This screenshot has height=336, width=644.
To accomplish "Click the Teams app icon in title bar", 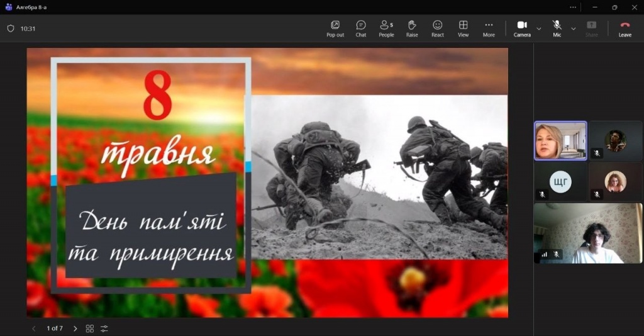I will point(8,7).
